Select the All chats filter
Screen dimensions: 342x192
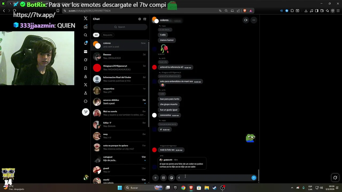coord(96,35)
